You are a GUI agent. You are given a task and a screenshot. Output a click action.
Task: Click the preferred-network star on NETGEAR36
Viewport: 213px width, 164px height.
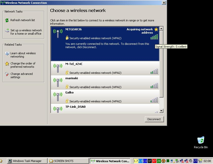tap(156, 29)
